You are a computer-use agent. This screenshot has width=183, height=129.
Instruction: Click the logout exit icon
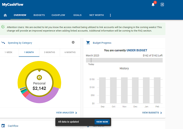point(162,5)
